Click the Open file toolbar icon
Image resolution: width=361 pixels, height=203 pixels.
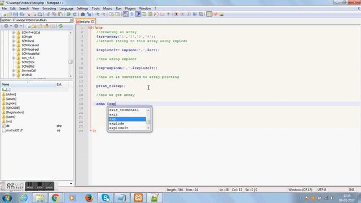(x=10, y=14)
